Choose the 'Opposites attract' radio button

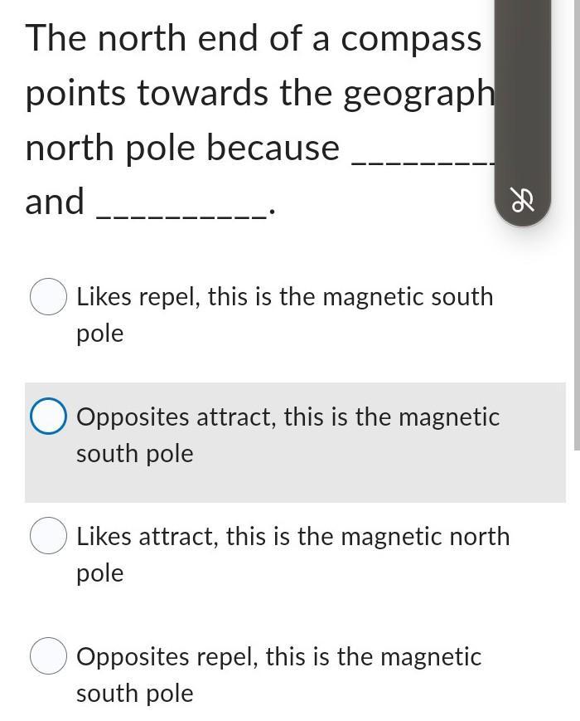(48, 417)
